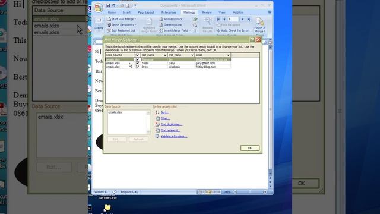Click Auto Check for Errors
This screenshot has height=214, width=380.
233,30
